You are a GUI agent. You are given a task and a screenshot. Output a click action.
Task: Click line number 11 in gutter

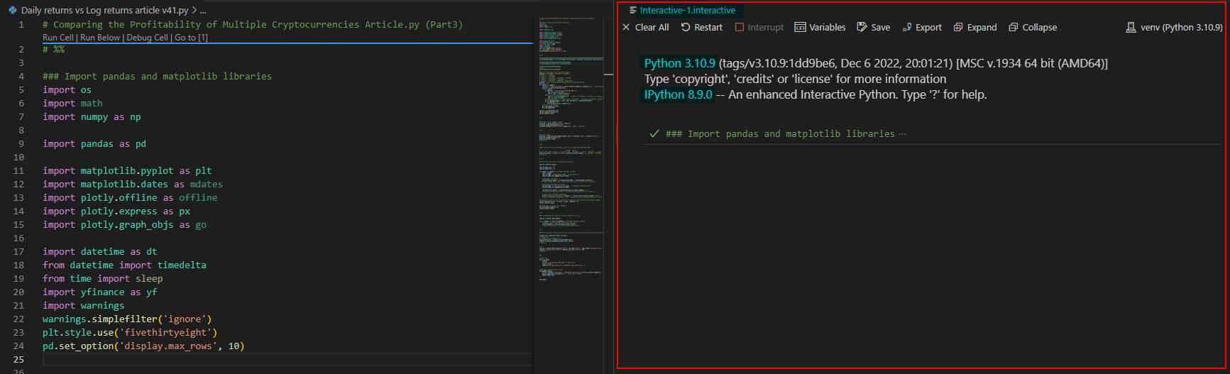tap(18, 170)
